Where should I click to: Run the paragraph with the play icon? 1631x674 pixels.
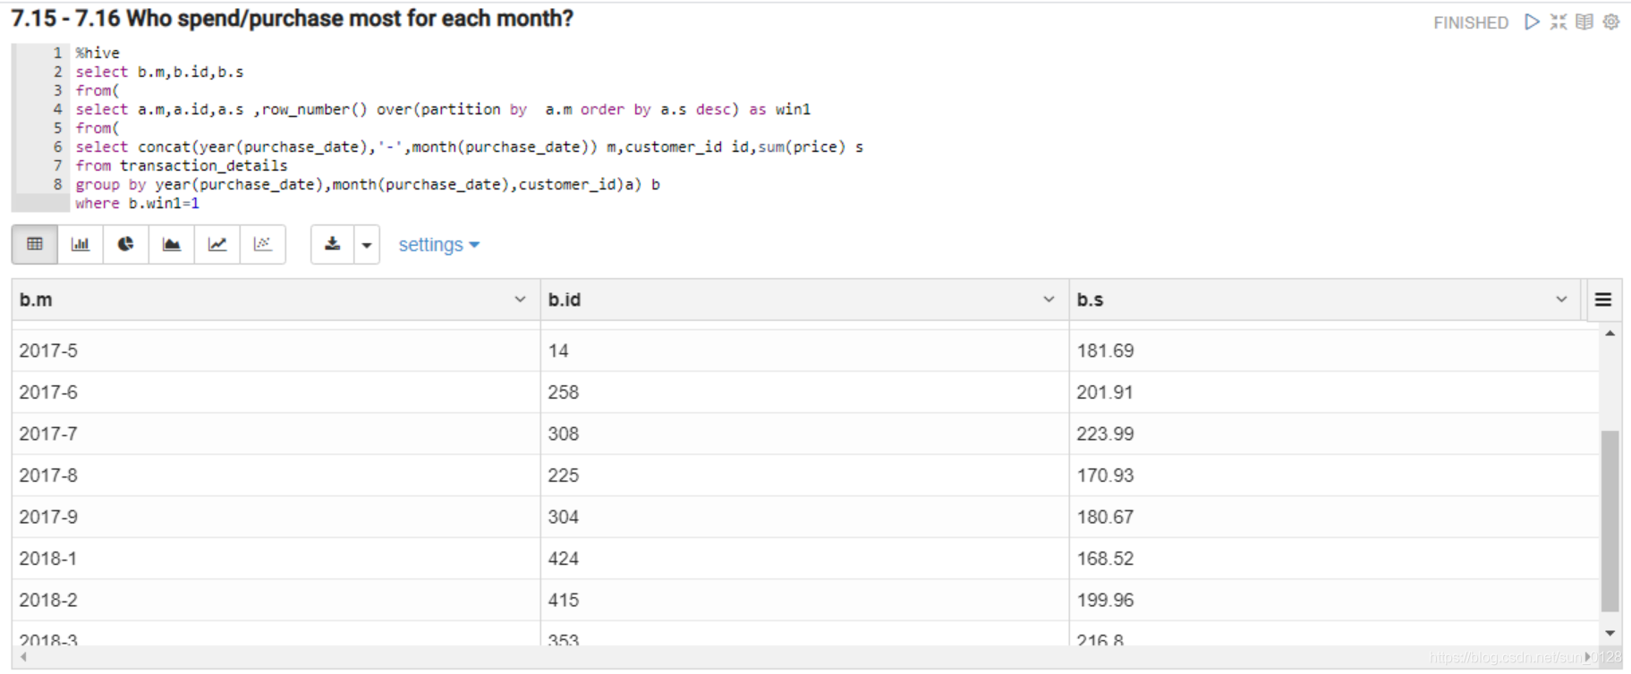click(x=1533, y=21)
